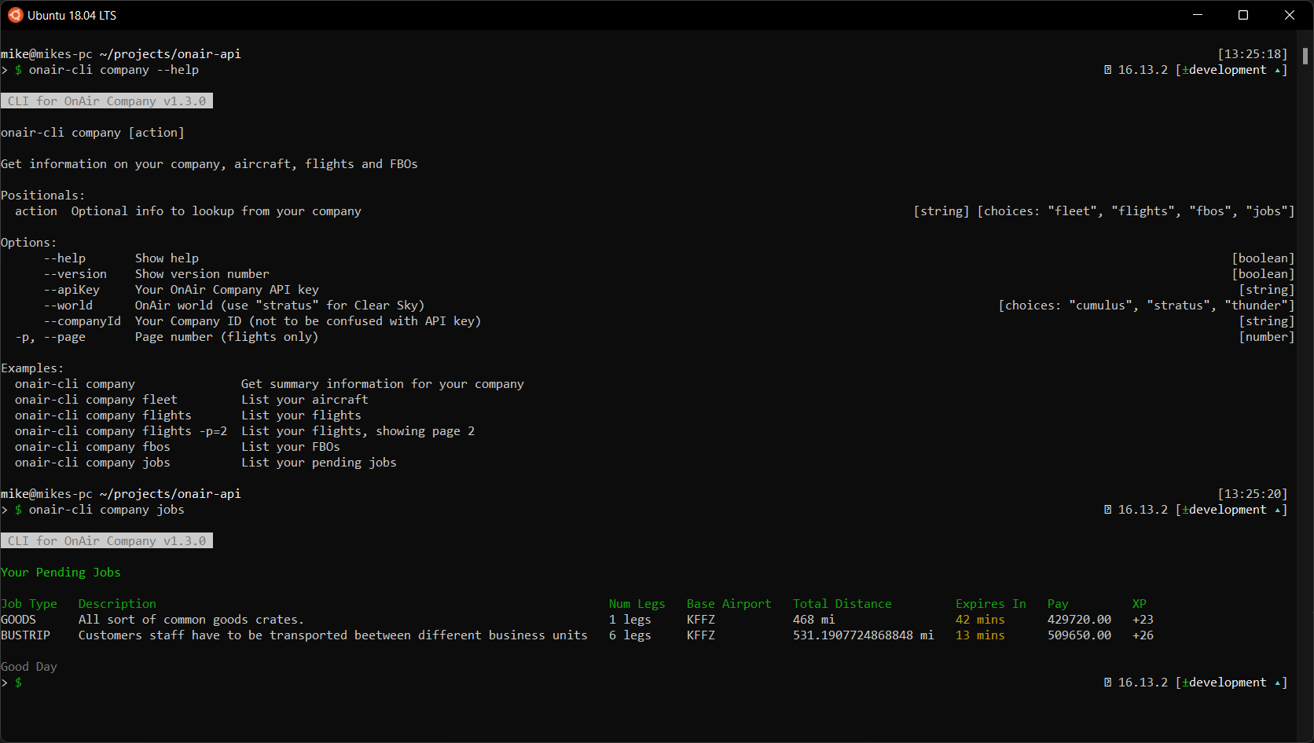Click the '13 mins' expiry value
The image size is (1314, 743).
(x=980, y=635)
